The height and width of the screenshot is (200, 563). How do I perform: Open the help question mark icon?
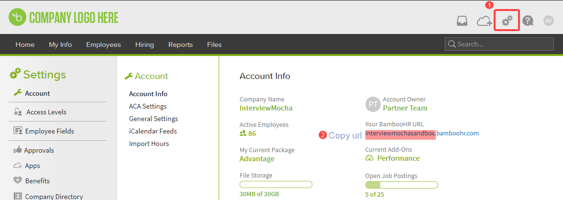pos(528,21)
